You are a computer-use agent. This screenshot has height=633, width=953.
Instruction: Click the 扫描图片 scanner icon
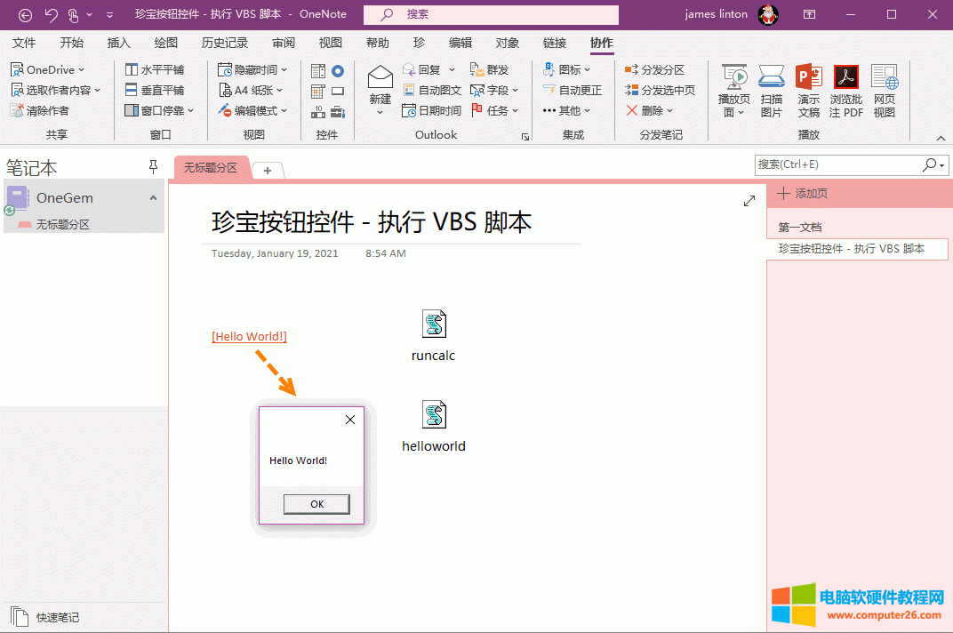pos(771,78)
